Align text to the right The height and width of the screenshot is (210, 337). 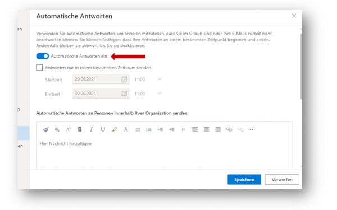218,129
